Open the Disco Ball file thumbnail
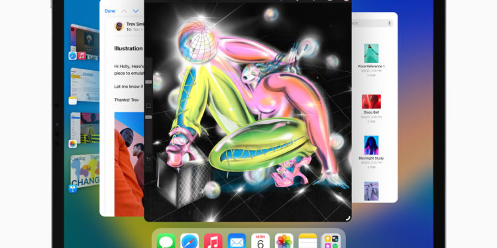This screenshot has width=497, height=248. [x=371, y=102]
